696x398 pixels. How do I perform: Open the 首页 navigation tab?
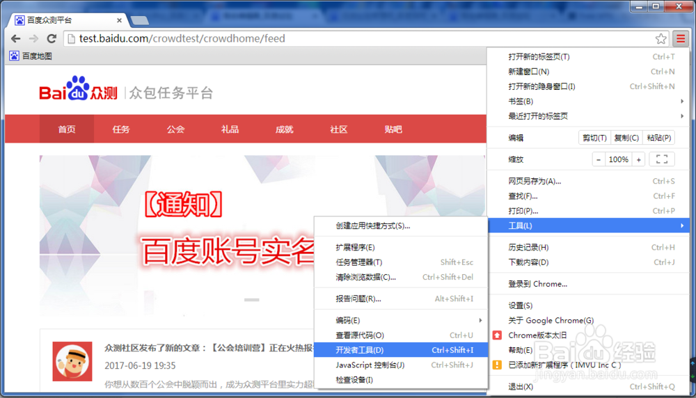click(x=67, y=129)
